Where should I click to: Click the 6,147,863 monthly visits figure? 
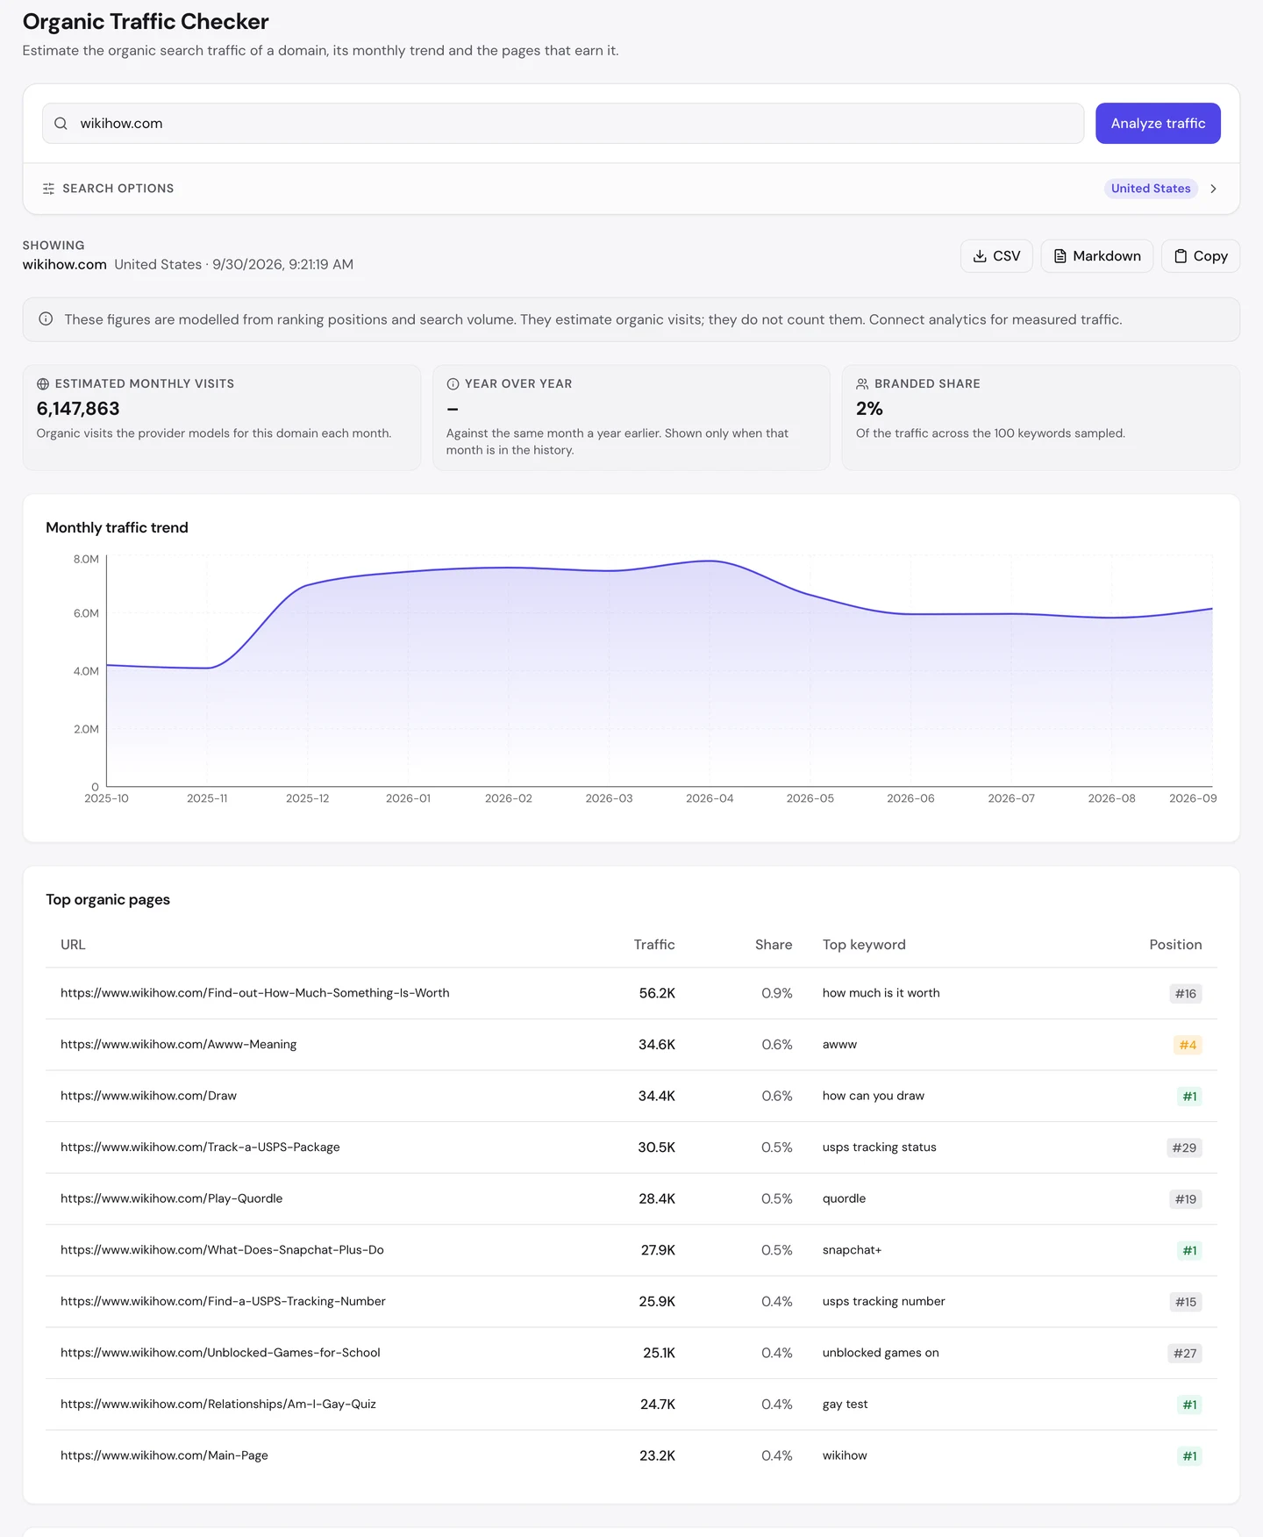(x=78, y=409)
